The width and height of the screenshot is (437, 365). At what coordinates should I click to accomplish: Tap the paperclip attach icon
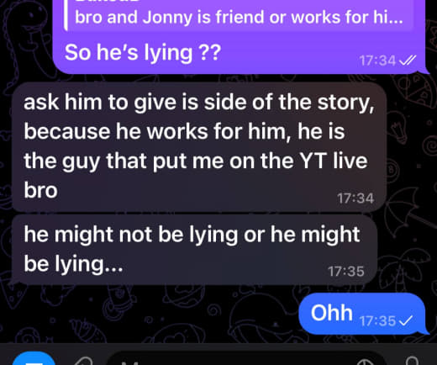pos(83,361)
